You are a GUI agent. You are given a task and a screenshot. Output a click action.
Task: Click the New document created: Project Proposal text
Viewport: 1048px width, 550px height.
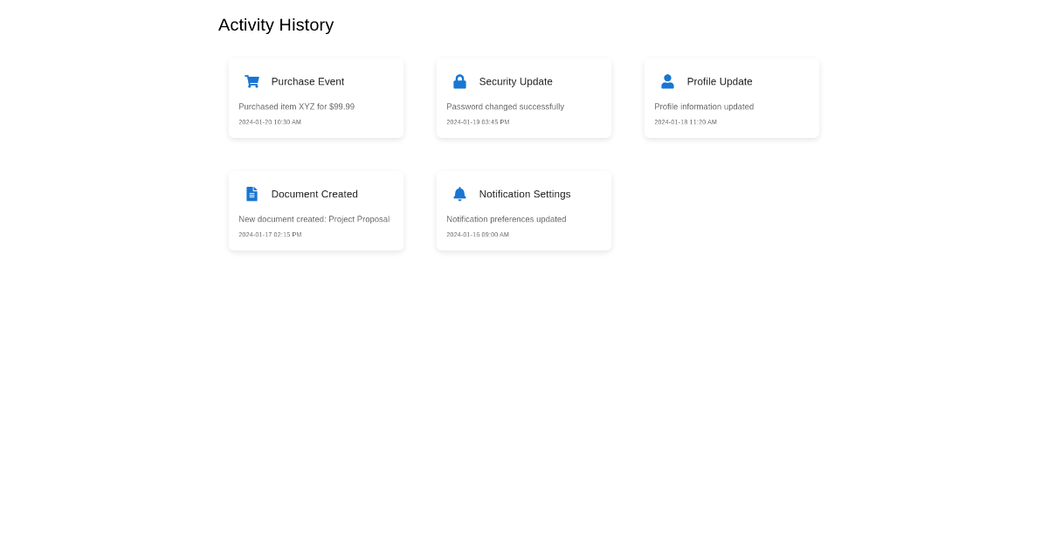(x=314, y=219)
